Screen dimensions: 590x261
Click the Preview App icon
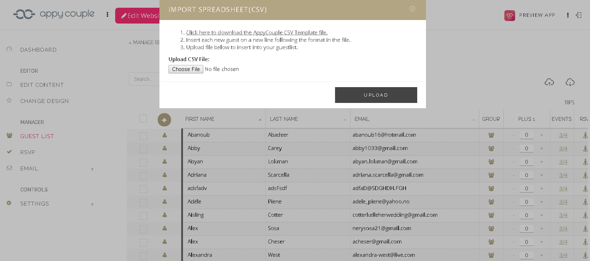click(x=510, y=15)
